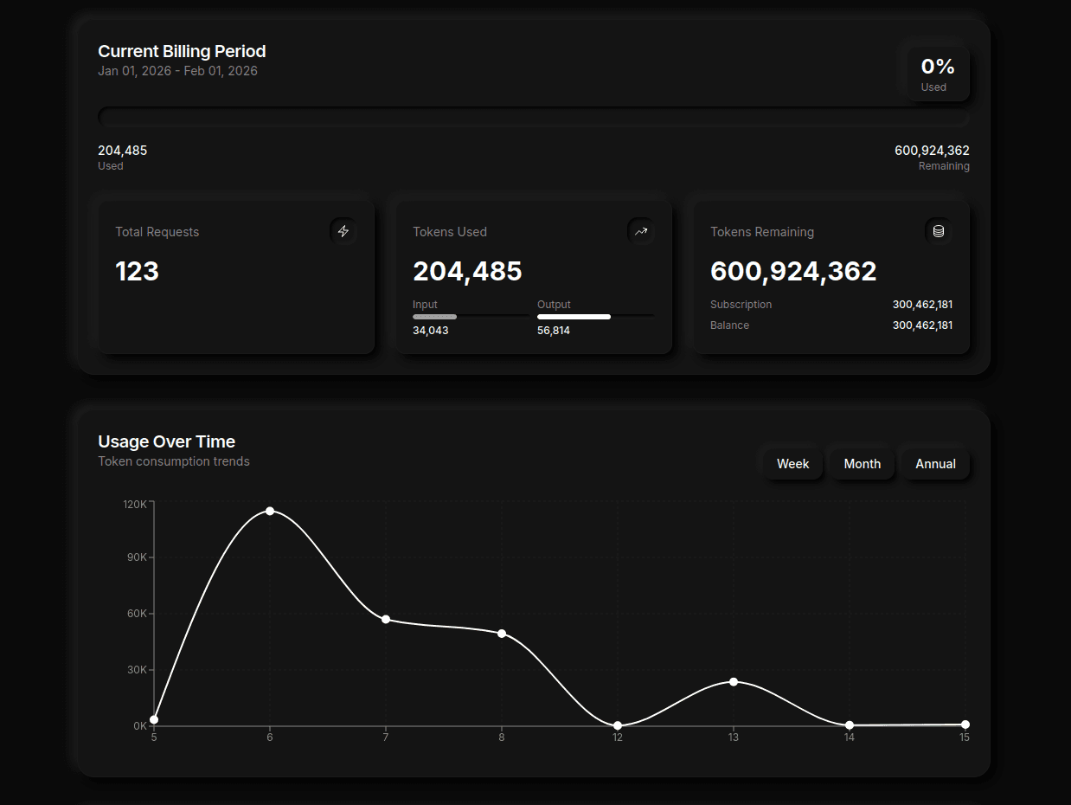This screenshot has height=805, width=1071.
Task: Click the trending arrow icon in Tokens Used
Action: tap(641, 231)
